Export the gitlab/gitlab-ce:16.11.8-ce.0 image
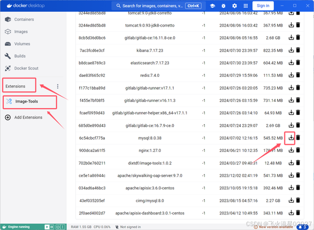The image size is (314, 230). 291,37
